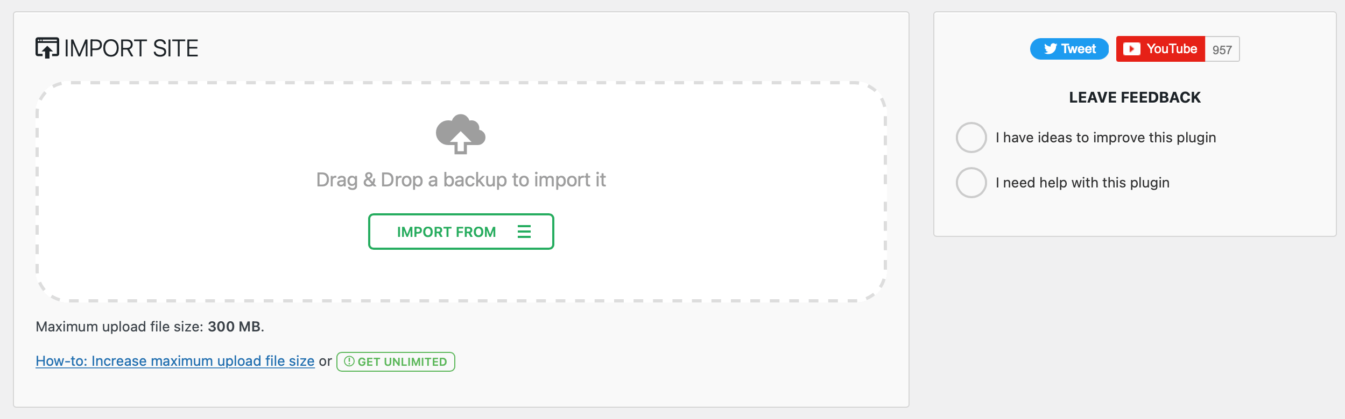Click the Import Site upload icon
1345x419 pixels.
[x=47, y=49]
